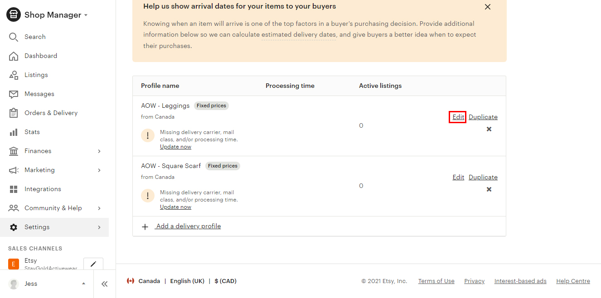This screenshot has width=601, height=298.
Task: Click the Search magnifier icon
Action: pyautogui.click(x=14, y=37)
